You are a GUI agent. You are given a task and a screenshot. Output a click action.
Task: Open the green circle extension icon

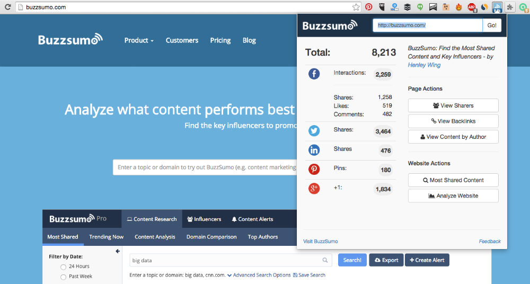coord(523,7)
